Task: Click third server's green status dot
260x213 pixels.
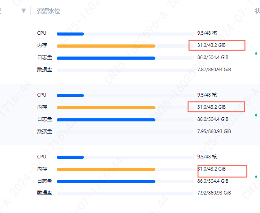Action: [256, 176]
